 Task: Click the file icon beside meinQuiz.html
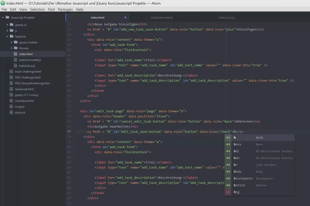coord(11,101)
